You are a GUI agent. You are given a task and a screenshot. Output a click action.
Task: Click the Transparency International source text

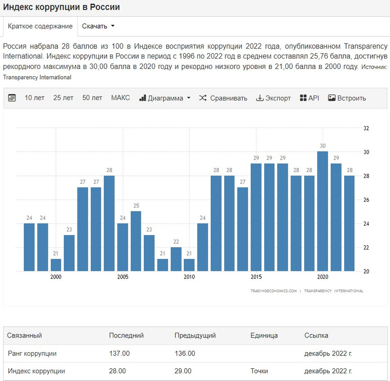[x=37, y=77]
